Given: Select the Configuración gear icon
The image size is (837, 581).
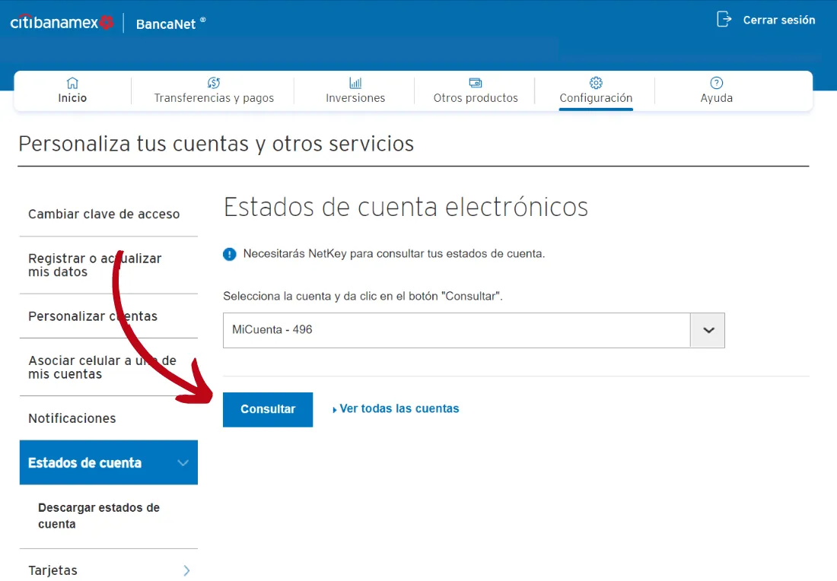Looking at the screenshot, I should click(x=596, y=81).
